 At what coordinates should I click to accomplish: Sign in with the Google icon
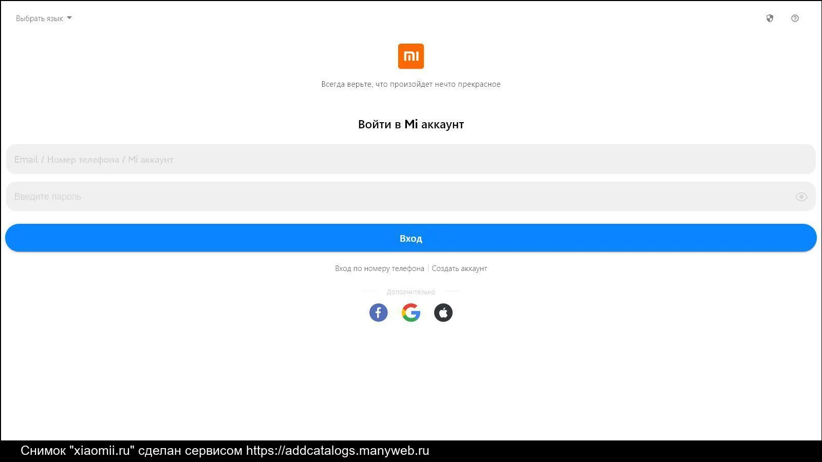[411, 312]
